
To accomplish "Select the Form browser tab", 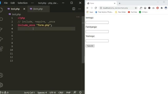I will pyautogui.click(x=101, y=3).
